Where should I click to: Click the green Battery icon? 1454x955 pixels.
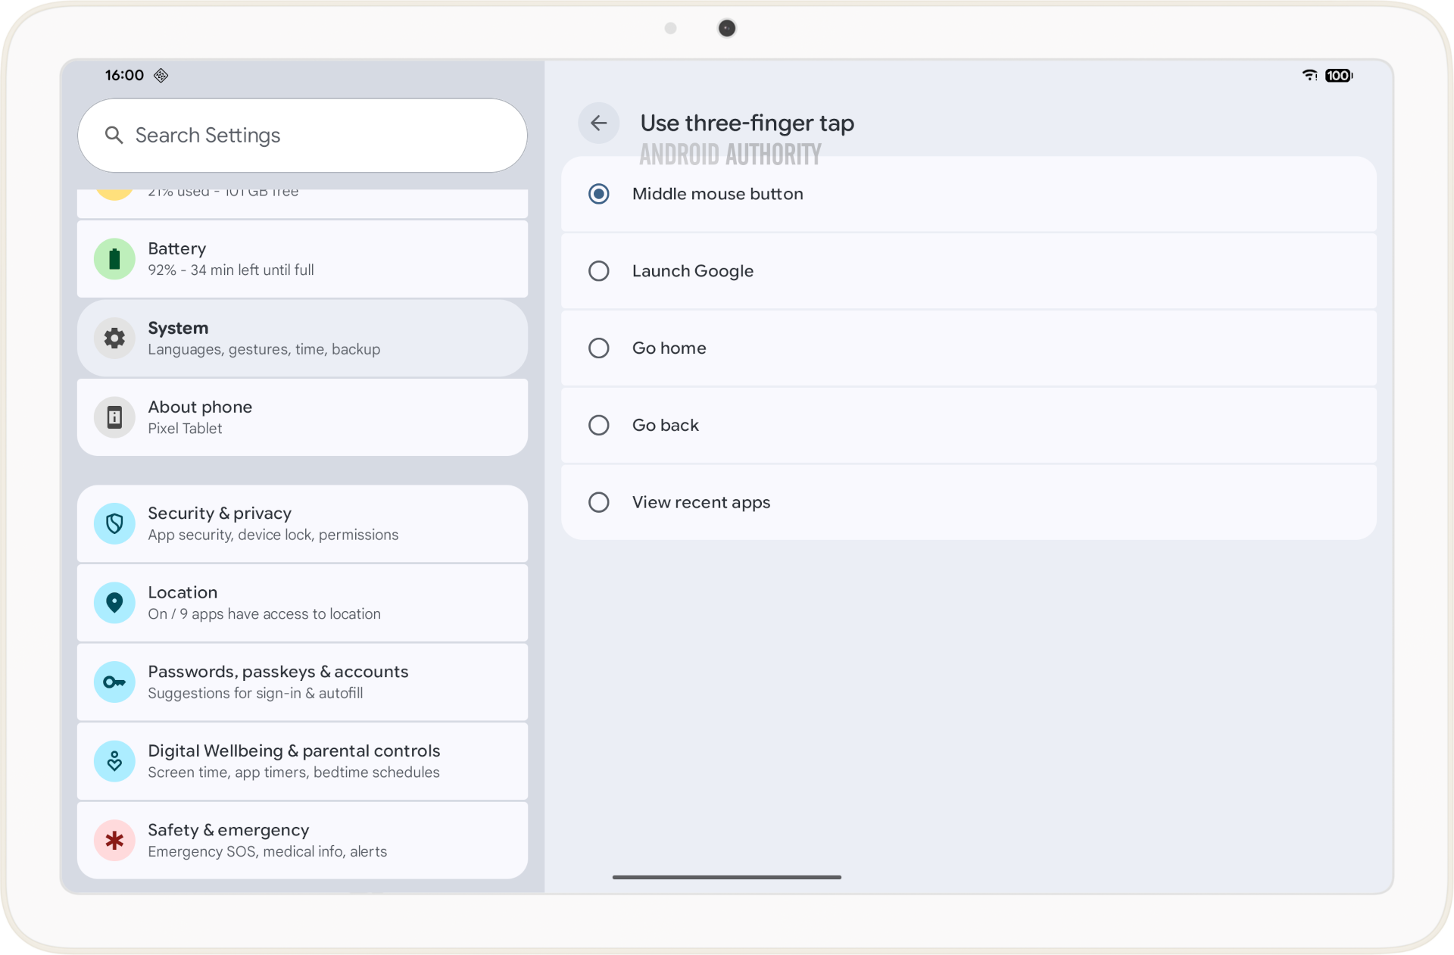tap(114, 259)
